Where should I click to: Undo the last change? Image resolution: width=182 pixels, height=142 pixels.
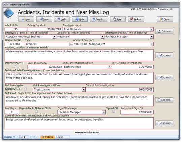(x=62, y=19)
